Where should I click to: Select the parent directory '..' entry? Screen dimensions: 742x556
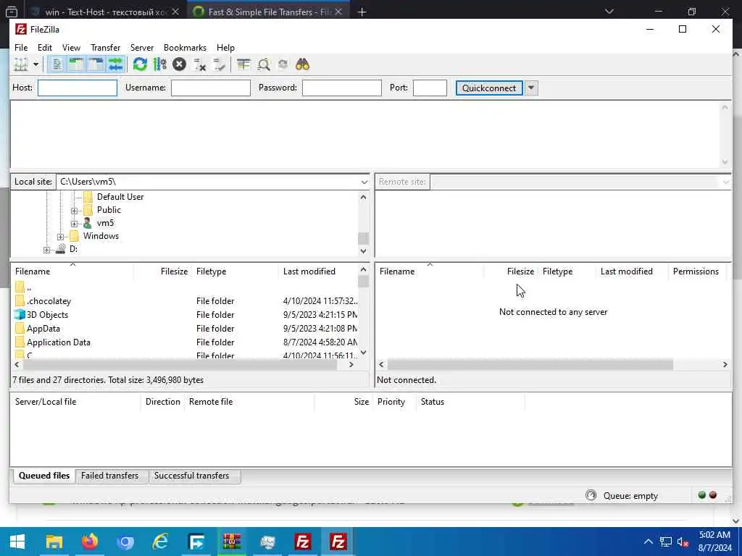(x=29, y=287)
